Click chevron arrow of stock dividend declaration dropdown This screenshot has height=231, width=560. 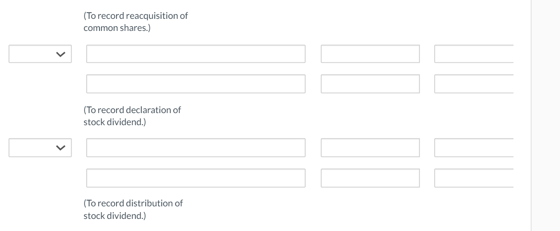click(x=60, y=54)
